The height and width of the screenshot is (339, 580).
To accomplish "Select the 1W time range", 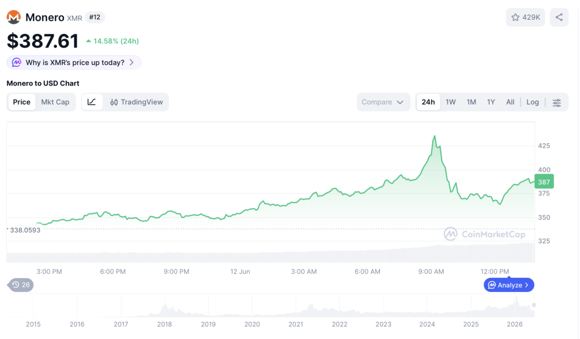I will click(x=450, y=102).
